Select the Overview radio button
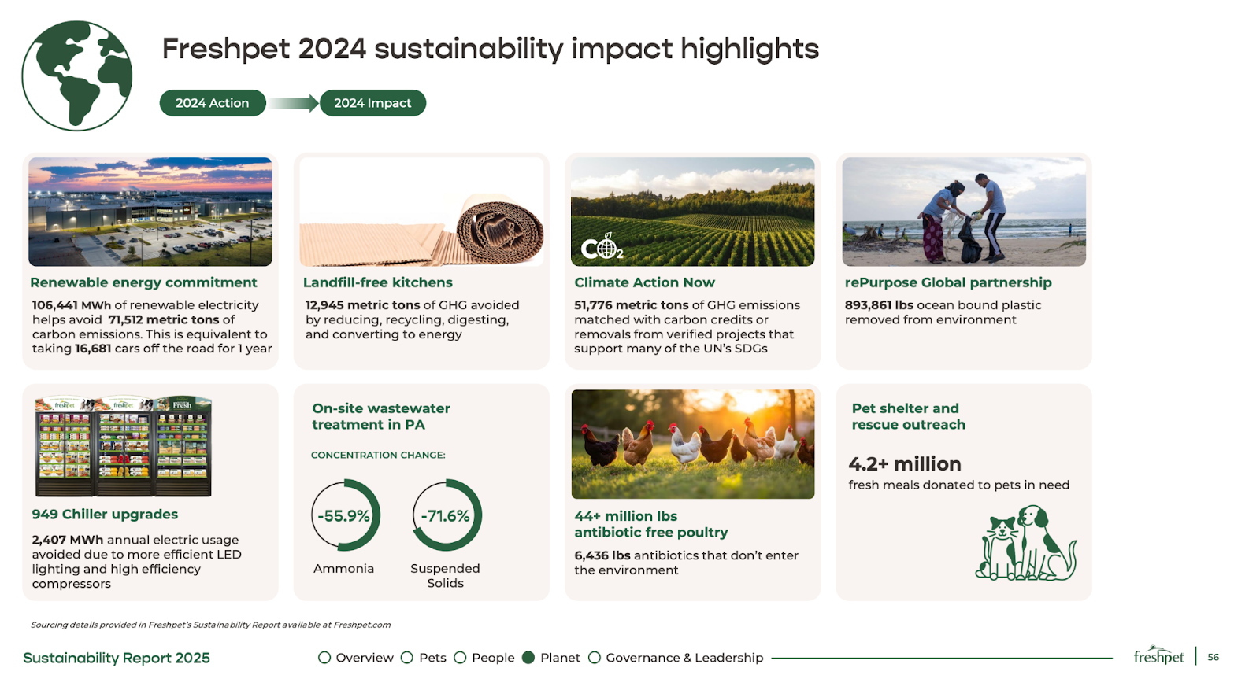1260x679 pixels. pos(324,658)
